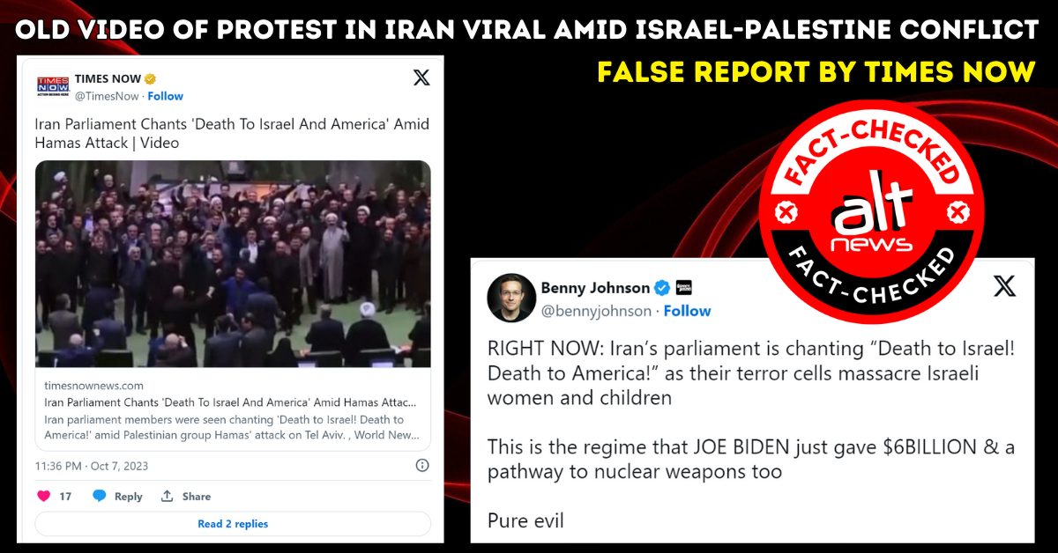1058x553 pixels.
Task: Follow the @bennyjohnson account
Action: tap(688, 311)
